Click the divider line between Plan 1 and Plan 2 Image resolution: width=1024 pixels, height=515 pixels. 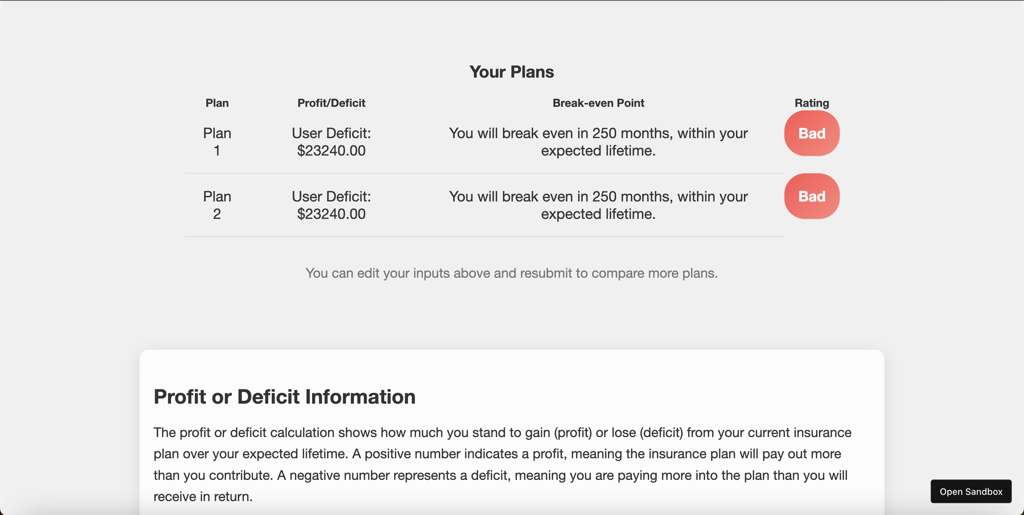484,174
